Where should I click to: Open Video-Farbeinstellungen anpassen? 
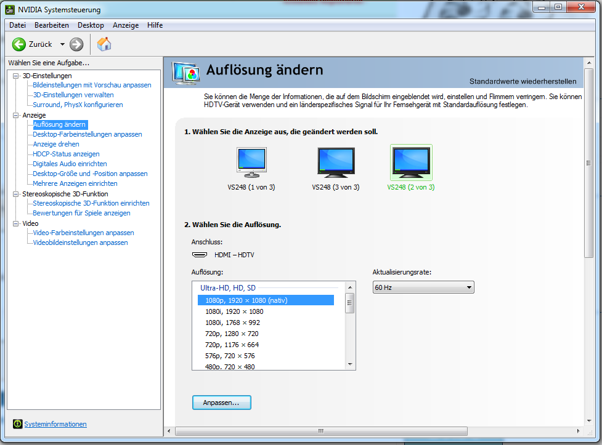click(x=84, y=233)
